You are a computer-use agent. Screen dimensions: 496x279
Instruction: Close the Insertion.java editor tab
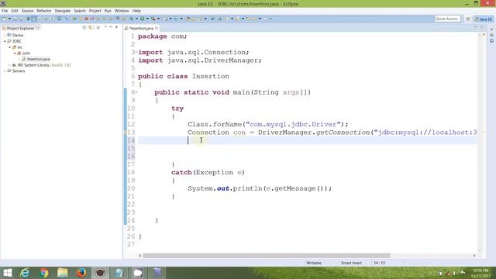[x=157, y=29]
